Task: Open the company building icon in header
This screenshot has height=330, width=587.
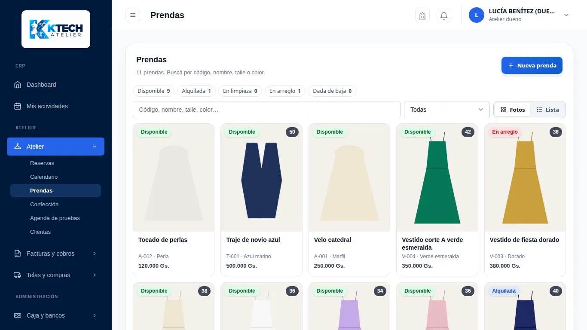Action: 422,15
